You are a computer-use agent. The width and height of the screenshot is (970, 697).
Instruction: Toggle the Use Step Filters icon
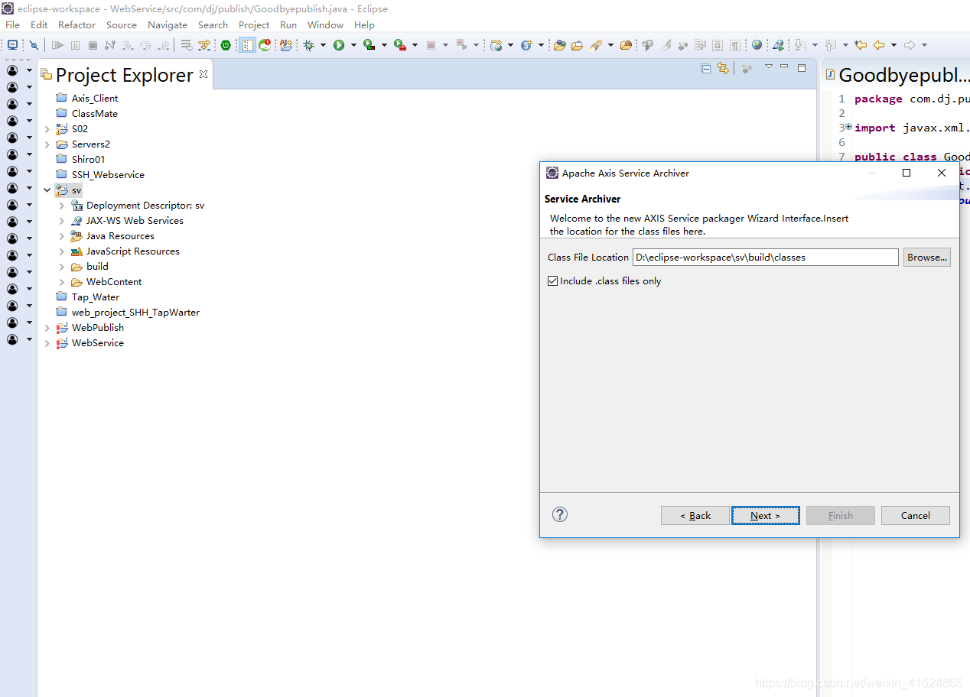point(204,45)
